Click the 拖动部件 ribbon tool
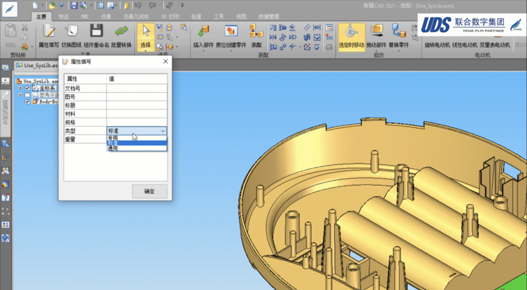The width and height of the screenshot is (527, 290). (x=376, y=36)
